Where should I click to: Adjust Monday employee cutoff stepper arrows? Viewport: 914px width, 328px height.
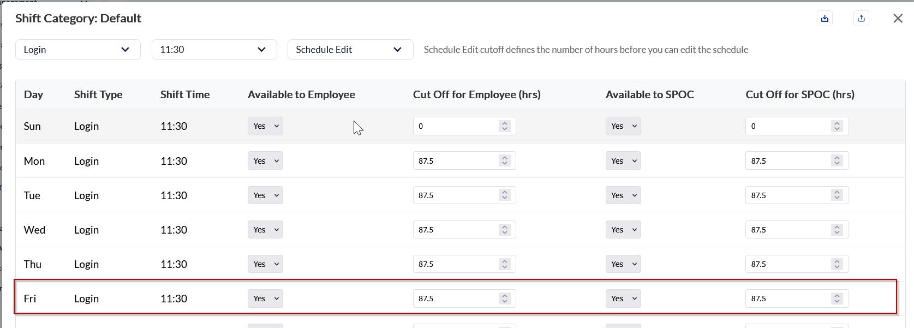click(505, 161)
